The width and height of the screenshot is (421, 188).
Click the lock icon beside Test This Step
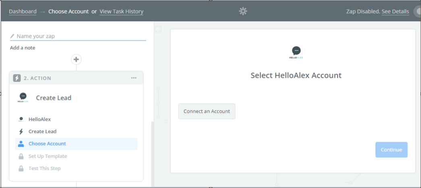click(21, 168)
